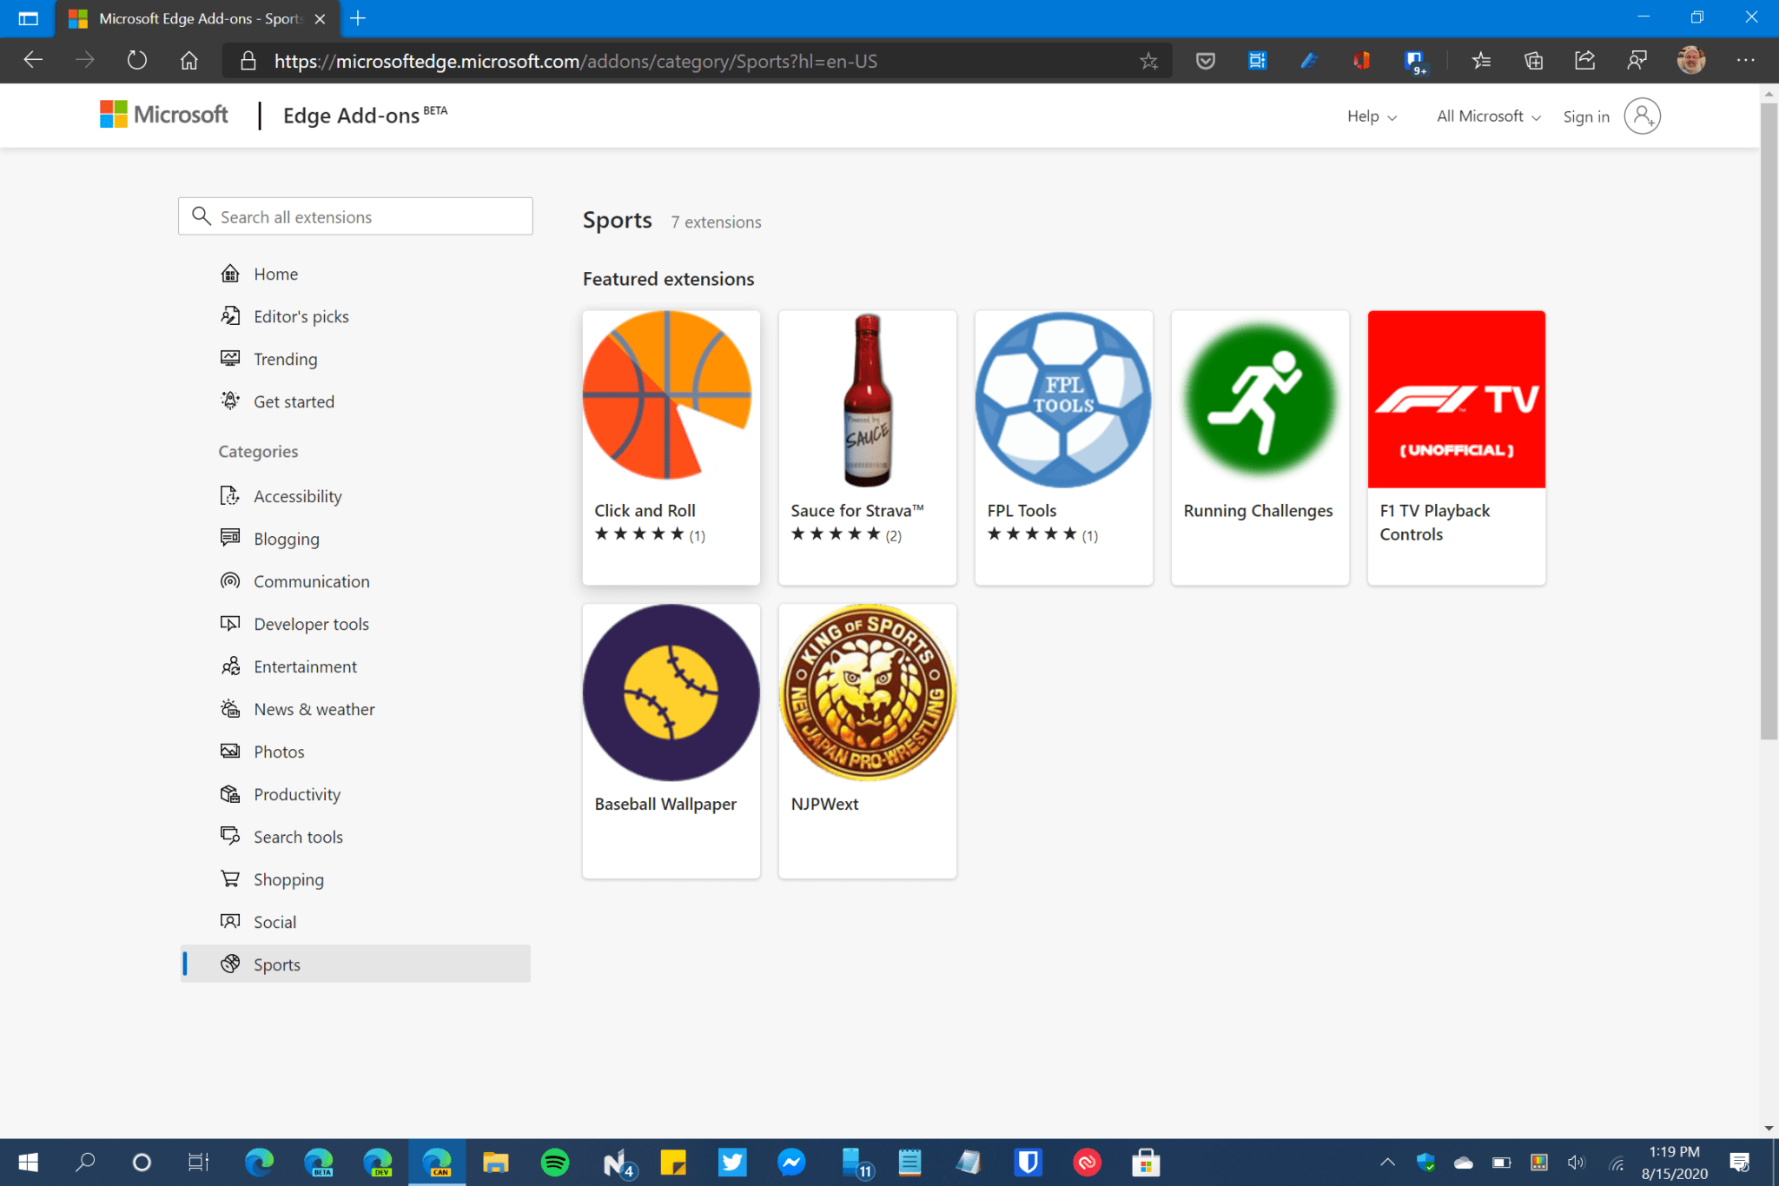Click the back navigation arrow
Viewport: 1779px width, 1186px height.
click(32, 60)
